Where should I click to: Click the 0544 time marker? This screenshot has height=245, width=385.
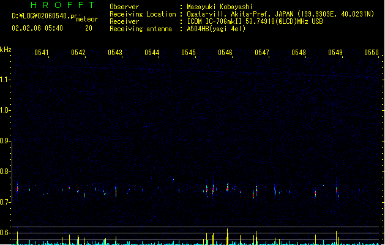click(x=152, y=53)
